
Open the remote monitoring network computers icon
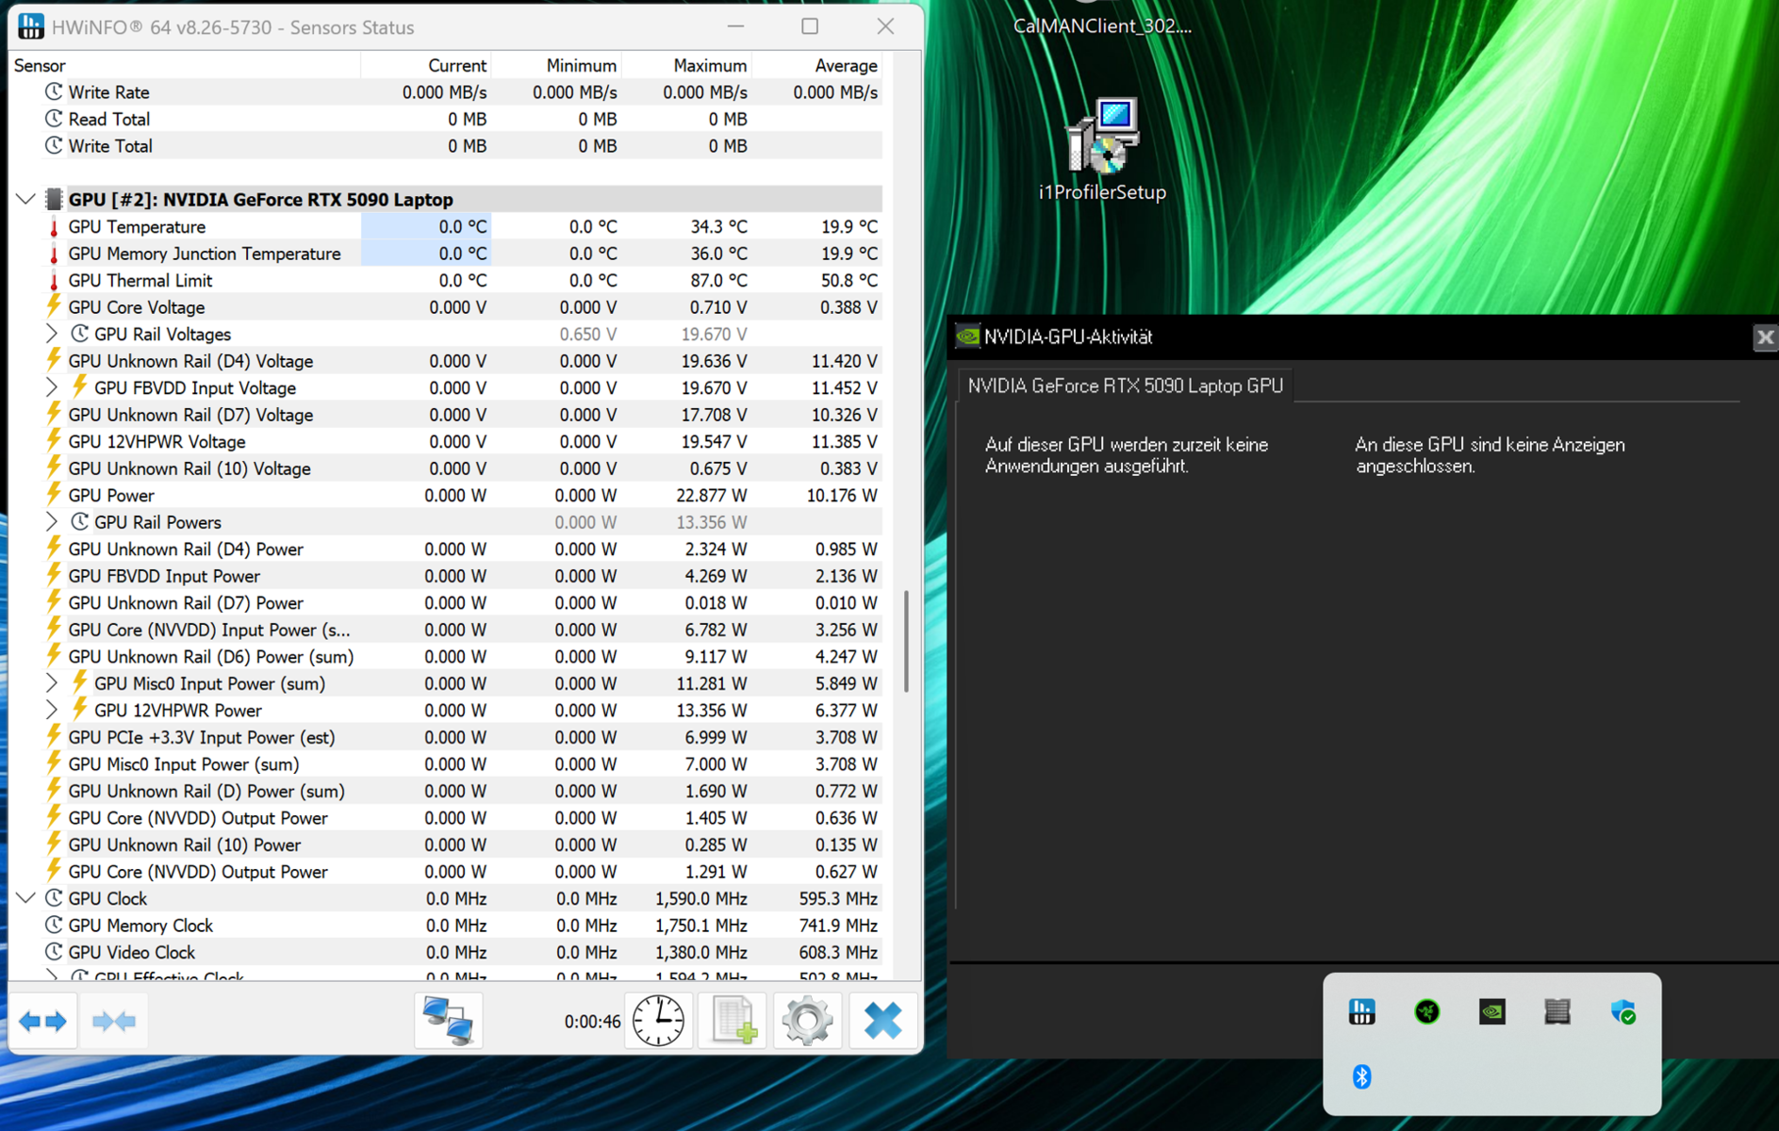point(448,1021)
